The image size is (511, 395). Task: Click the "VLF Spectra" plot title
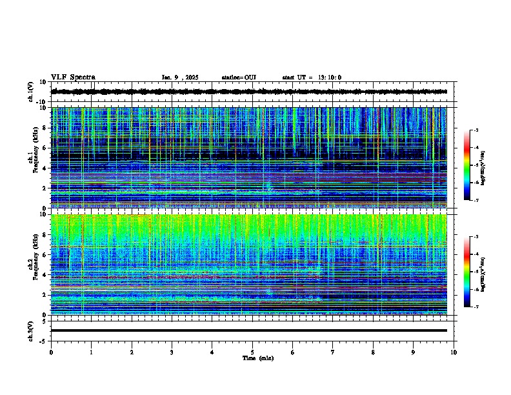(73, 77)
